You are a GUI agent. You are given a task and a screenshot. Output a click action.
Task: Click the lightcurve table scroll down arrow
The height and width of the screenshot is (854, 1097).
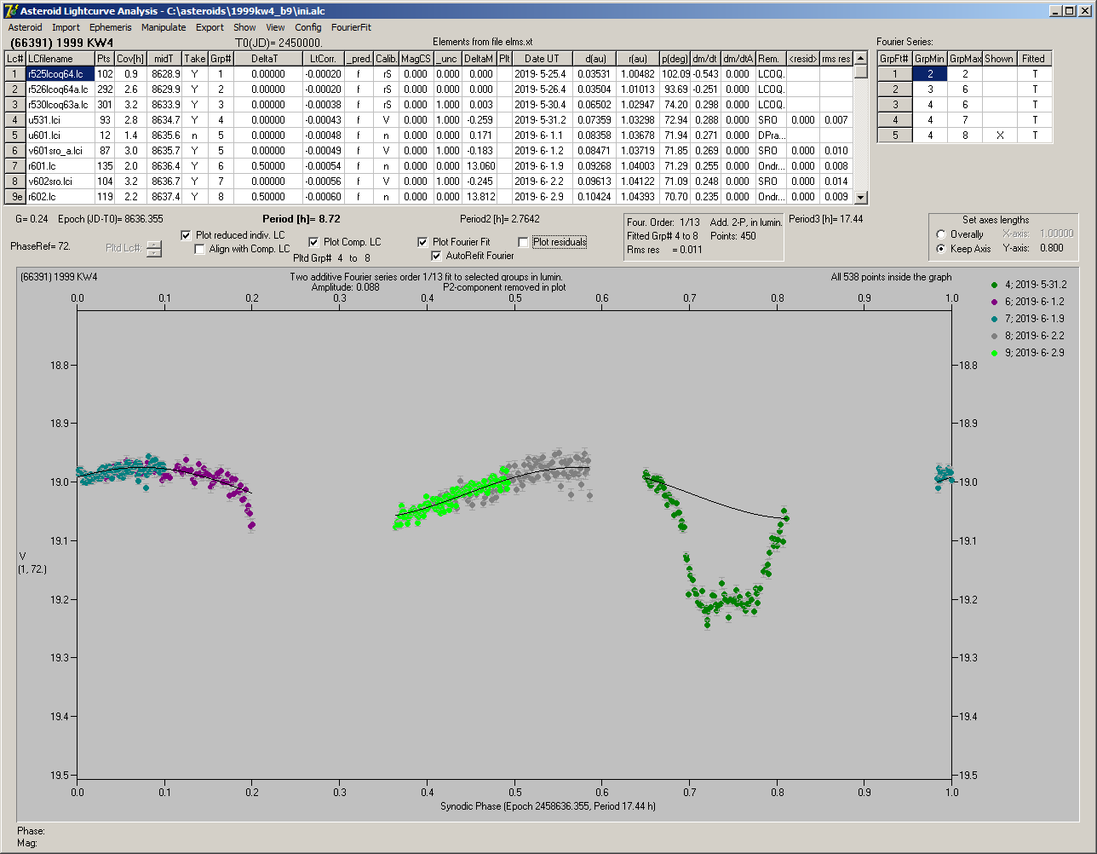861,198
